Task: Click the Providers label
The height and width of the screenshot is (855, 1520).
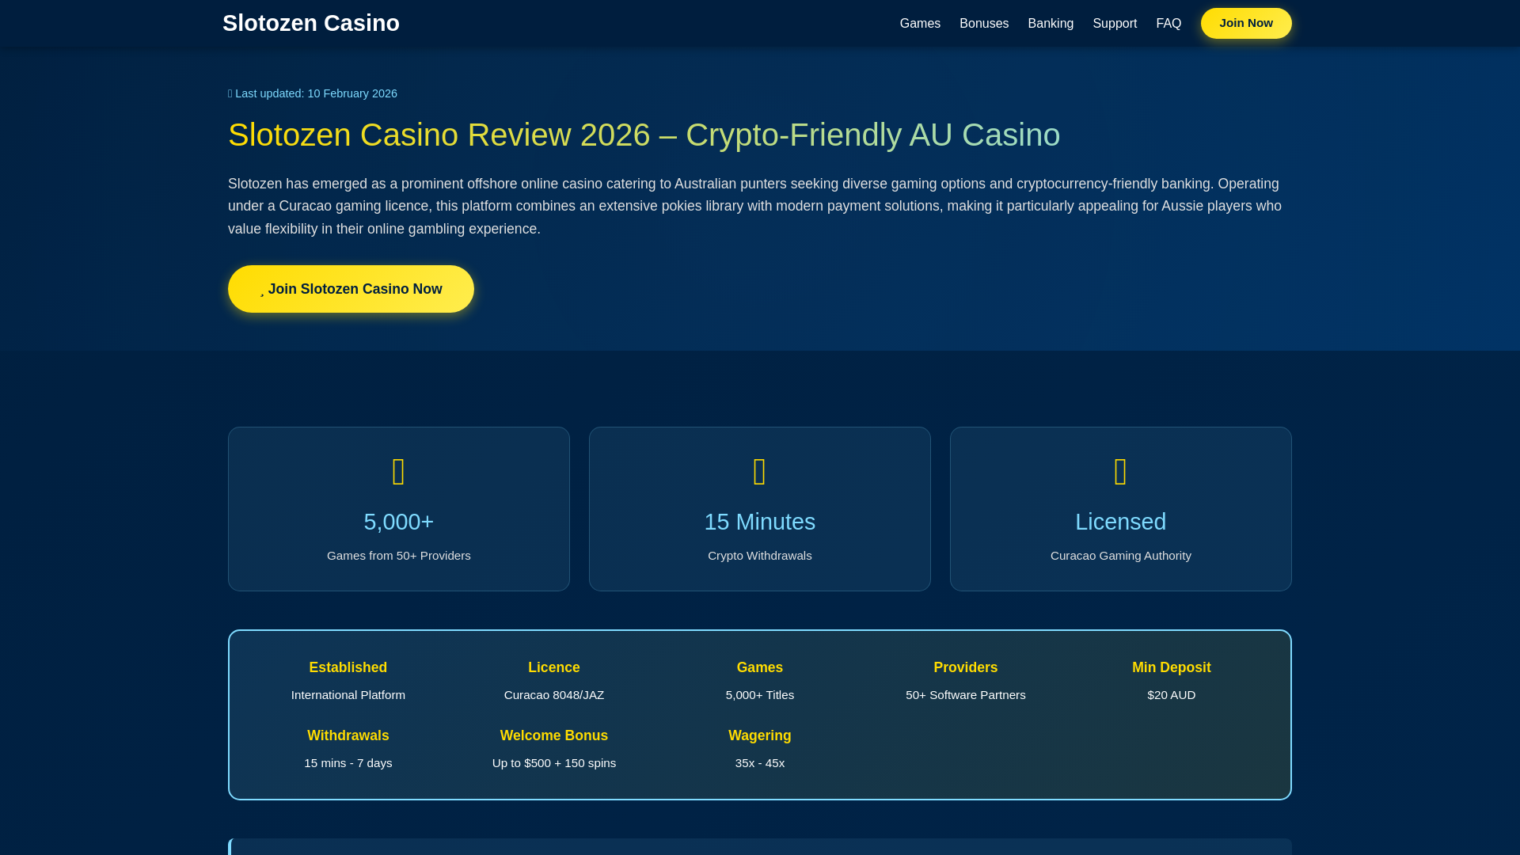Action: (966, 667)
